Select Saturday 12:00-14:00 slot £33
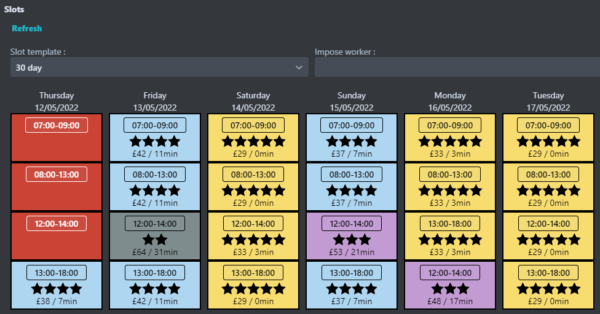Screen dimensions: 600x314 tap(253, 236)
